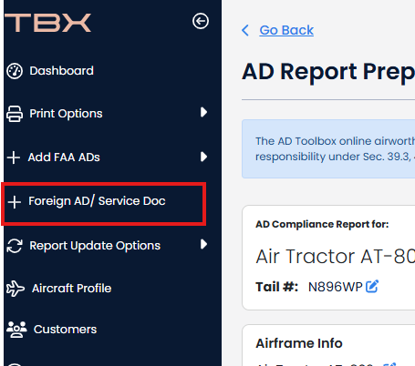Collapse sidebar with the circled arrow icon
This screenshot has height=366, width=415.
coord(201,21)
